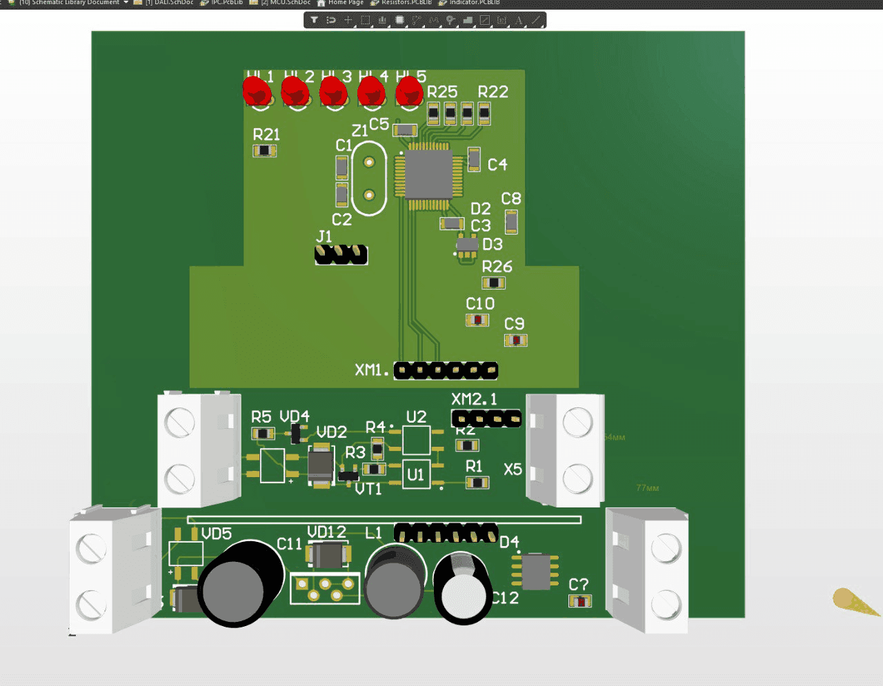
Task: Open the MCU.SchDoc document tab
Action: pos(279,3)
